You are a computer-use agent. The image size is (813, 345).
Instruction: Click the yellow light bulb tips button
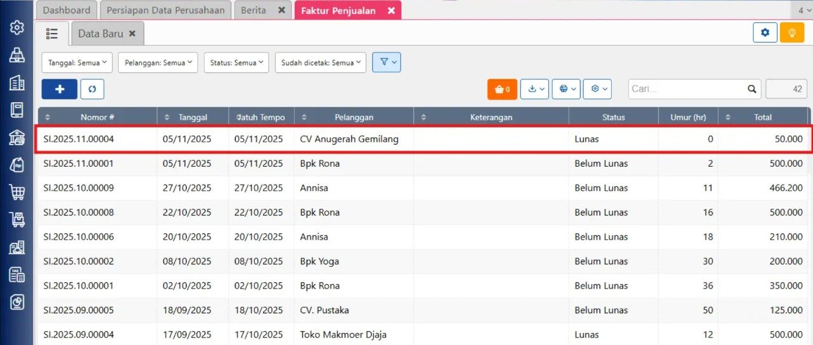tap(792, 32)
